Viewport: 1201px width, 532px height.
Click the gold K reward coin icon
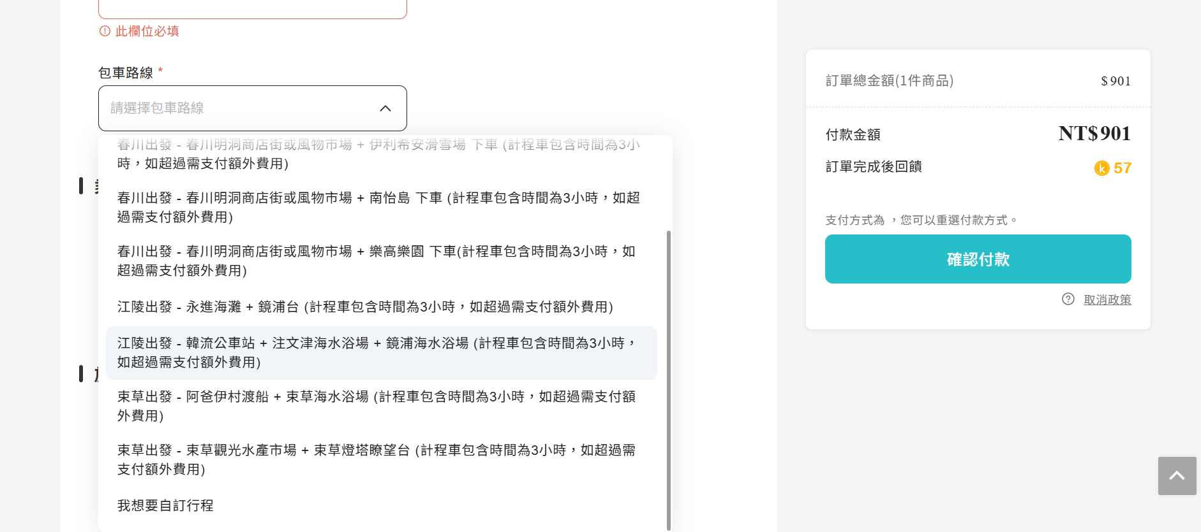click(x=1101, y=168)
